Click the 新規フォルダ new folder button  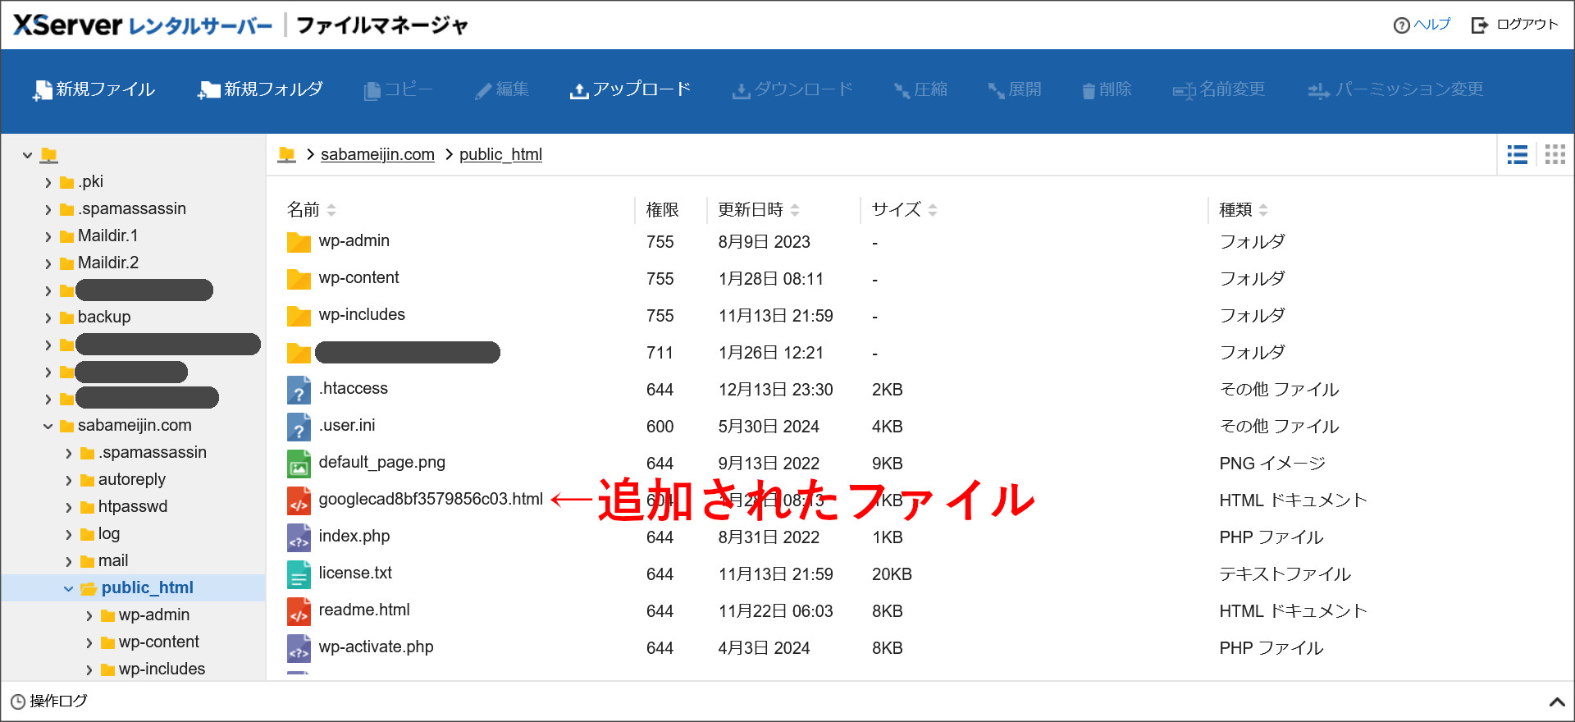coord(260,89)
